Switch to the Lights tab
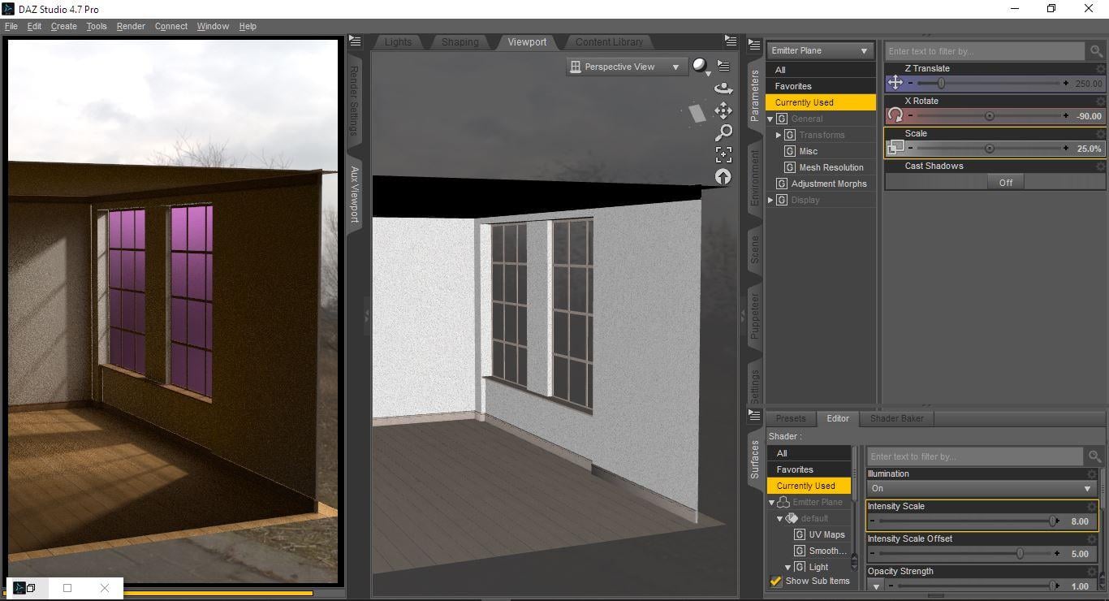Screen dimensions: 1109x601 [398, 42]
